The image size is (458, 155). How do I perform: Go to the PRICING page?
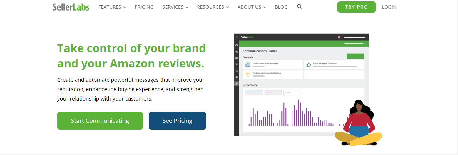pos(144,7)
